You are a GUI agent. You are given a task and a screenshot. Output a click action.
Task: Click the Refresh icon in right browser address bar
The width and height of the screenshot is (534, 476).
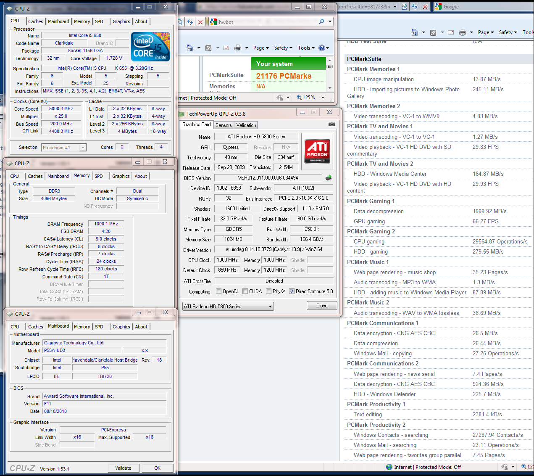click(415, 7)
